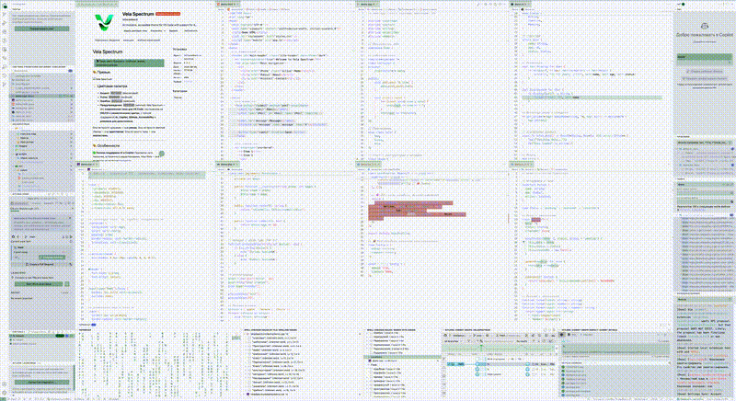
Task: Click the red badge beside Vela Spectrum title
Action: pyautogui.click(x=167, y=14)
